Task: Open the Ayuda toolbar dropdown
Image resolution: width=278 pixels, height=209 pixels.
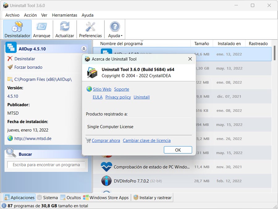Action: click(x=115, y=29)
